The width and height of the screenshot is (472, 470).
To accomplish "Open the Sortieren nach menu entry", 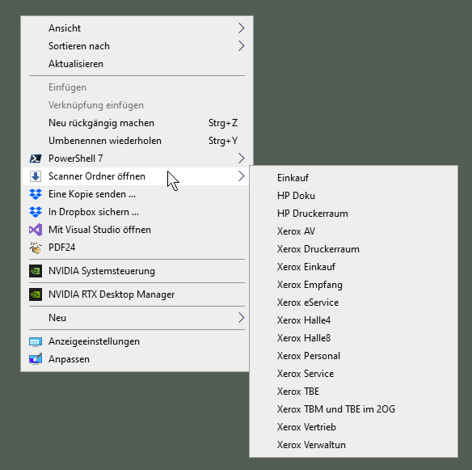I will coord(137,46).
